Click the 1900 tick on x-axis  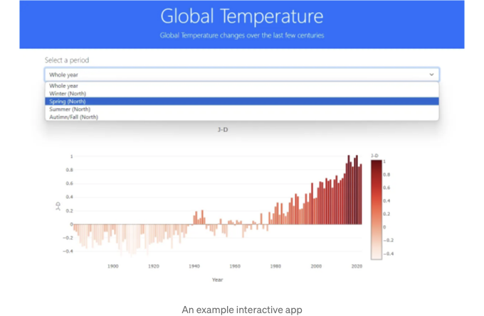[x=112, y=266]
